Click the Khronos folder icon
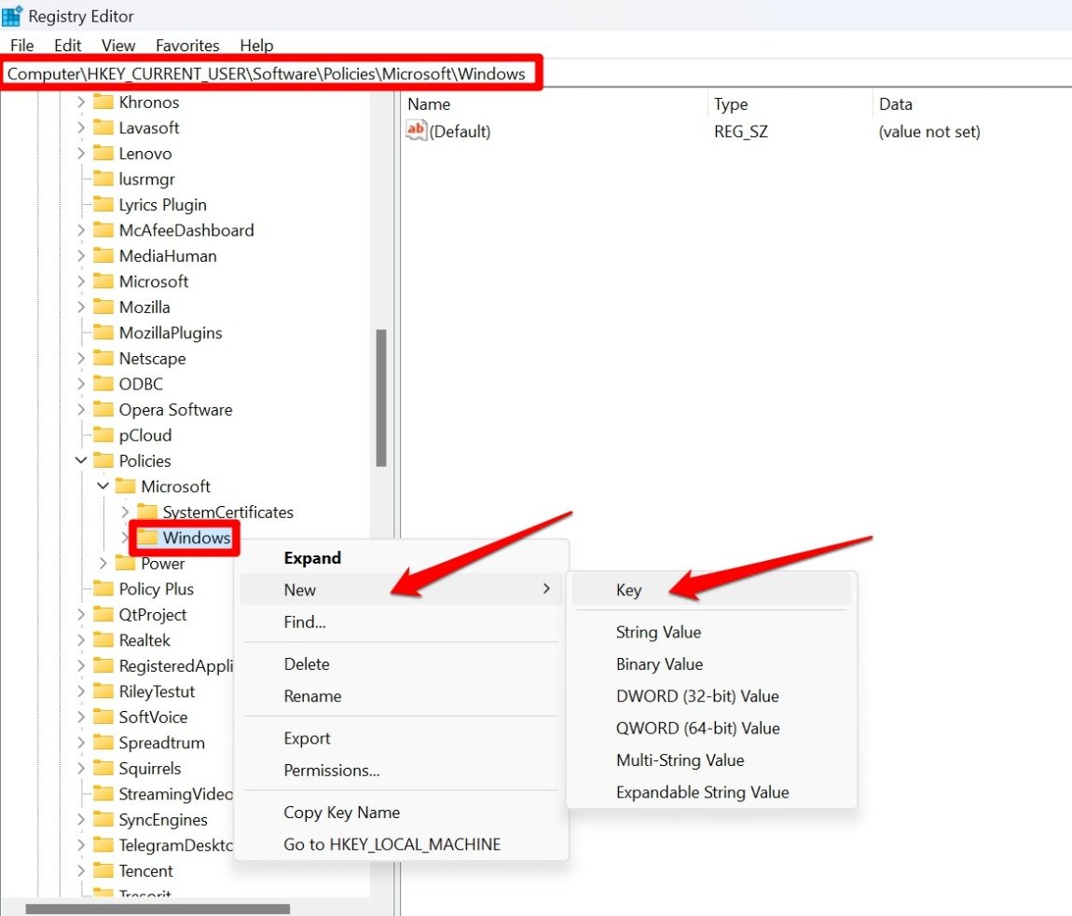 [x=103, y=103]
